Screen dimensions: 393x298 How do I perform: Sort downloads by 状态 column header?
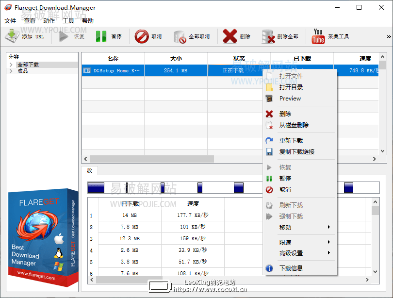[239, 59]
